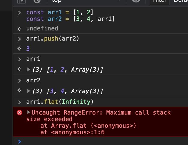Click the red error icon
The width and height of the screenshot is (188, 145).
[19, 112]
